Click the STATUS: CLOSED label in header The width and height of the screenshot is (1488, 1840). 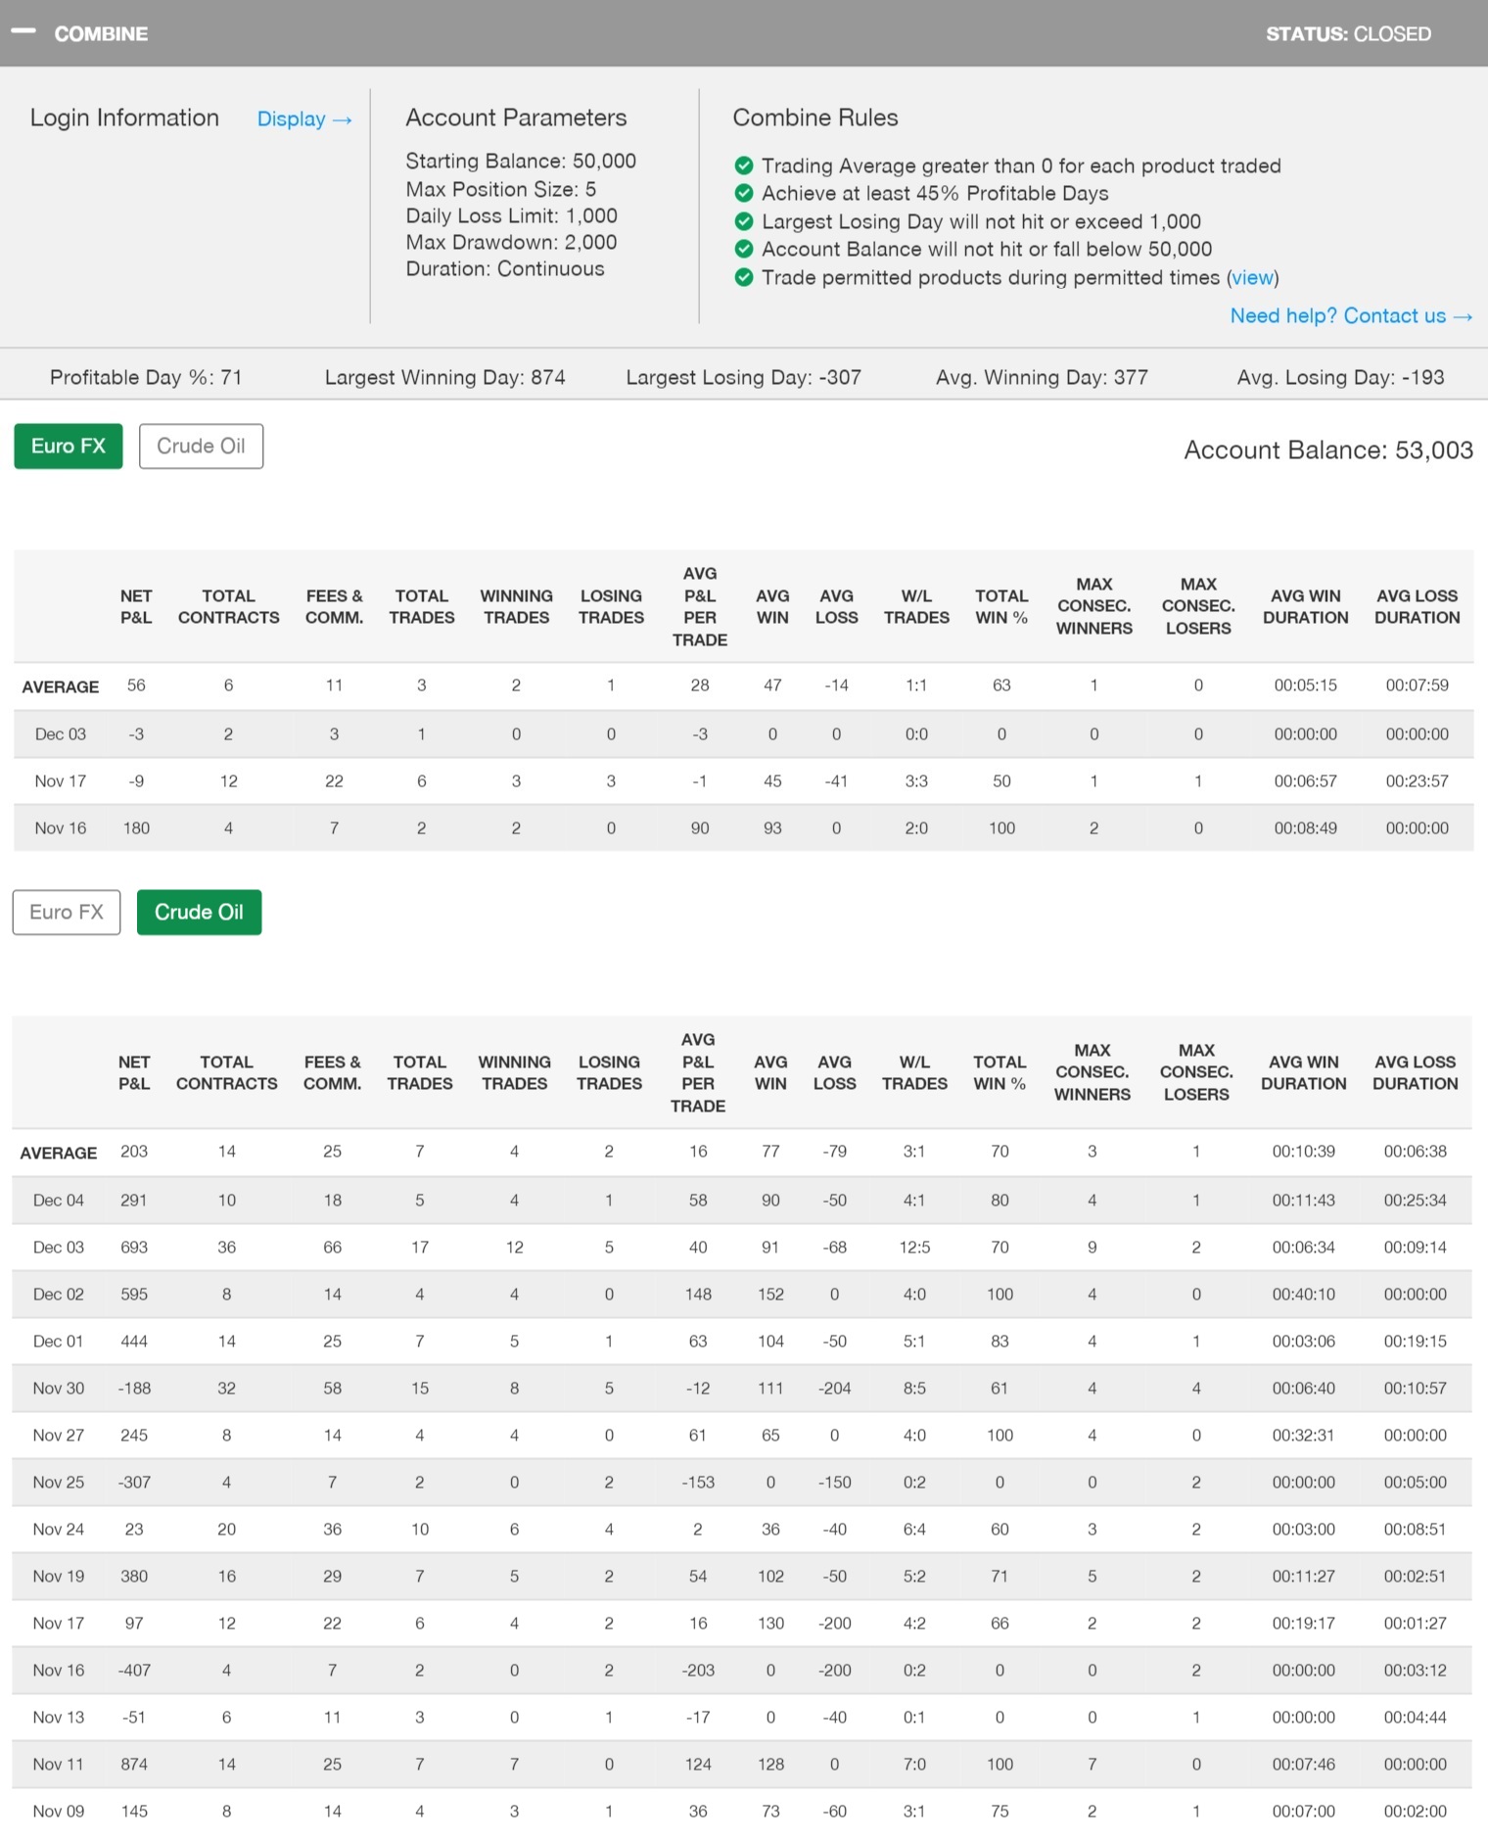click(1348, 34)
